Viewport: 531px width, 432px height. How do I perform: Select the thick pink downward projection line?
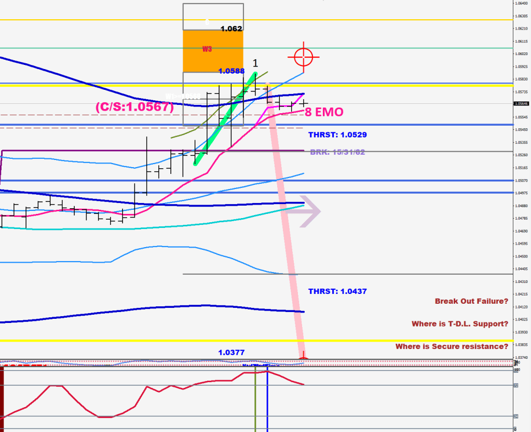(x=284, y=218)
